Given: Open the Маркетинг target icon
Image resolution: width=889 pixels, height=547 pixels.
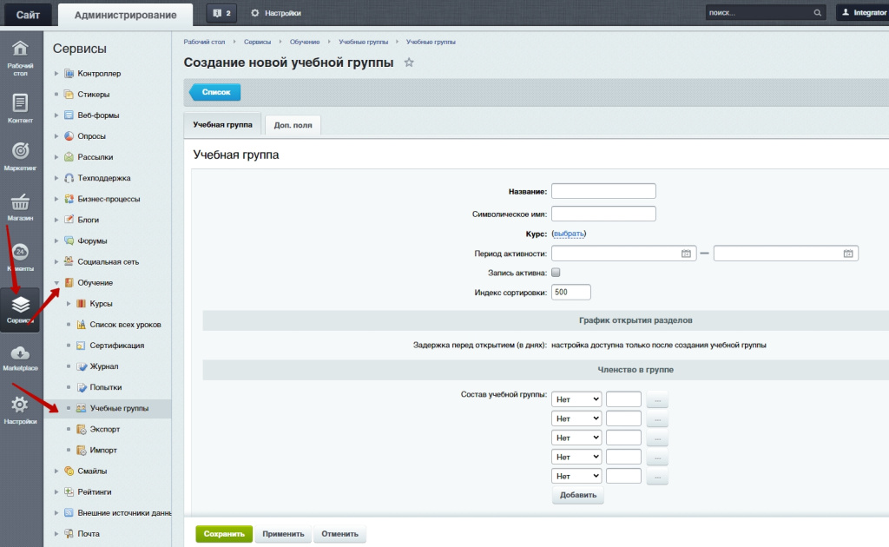Looking at the screenshot, I should (x=21, y=153).
